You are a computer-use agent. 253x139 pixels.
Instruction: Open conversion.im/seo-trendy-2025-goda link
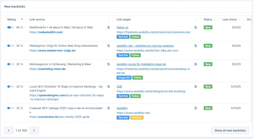pyautogui.click(x=59, y=117)
